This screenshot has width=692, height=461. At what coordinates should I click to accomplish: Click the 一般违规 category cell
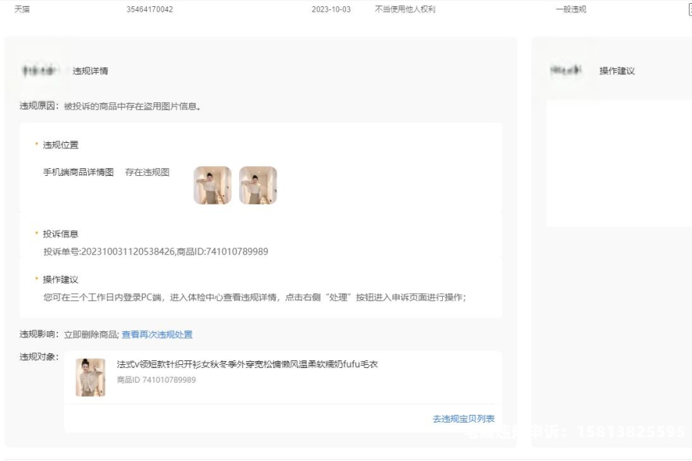click(x=571, y=9)
